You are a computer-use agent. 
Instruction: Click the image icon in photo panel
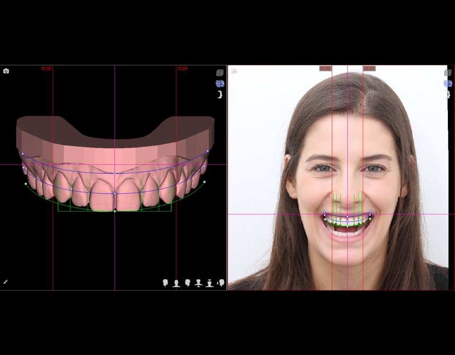point(234,71)
